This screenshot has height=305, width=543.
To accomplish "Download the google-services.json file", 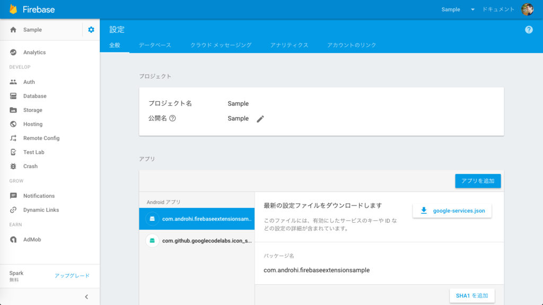I will tap(452, 211).
